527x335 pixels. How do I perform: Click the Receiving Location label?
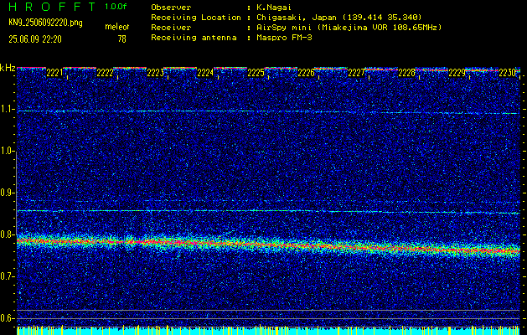[x=196, y=18]
